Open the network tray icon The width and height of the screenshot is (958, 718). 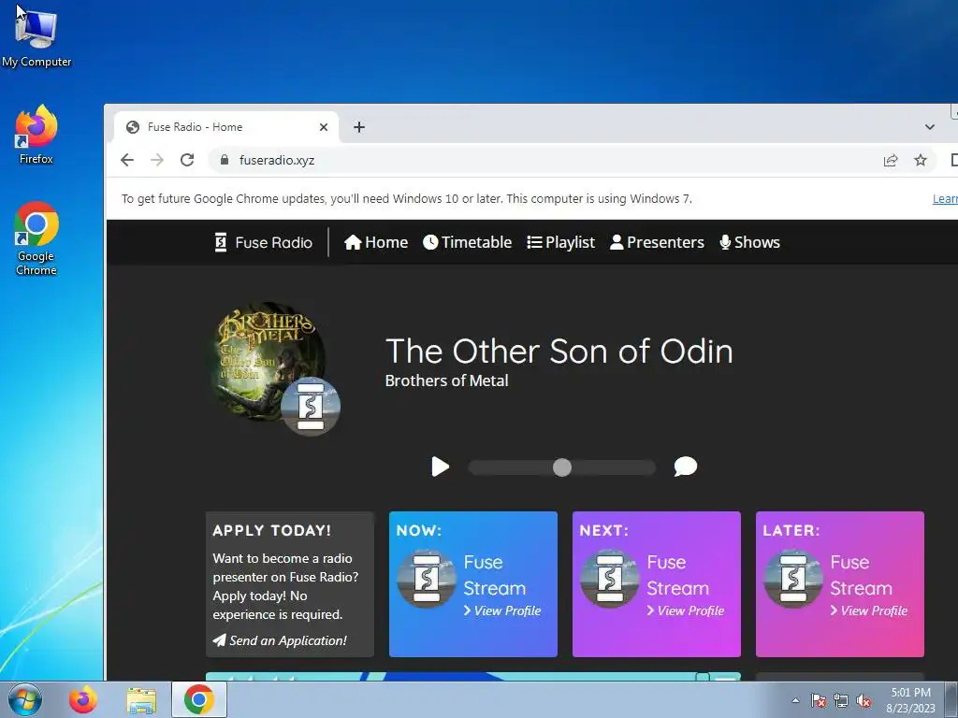click(841, 700)
